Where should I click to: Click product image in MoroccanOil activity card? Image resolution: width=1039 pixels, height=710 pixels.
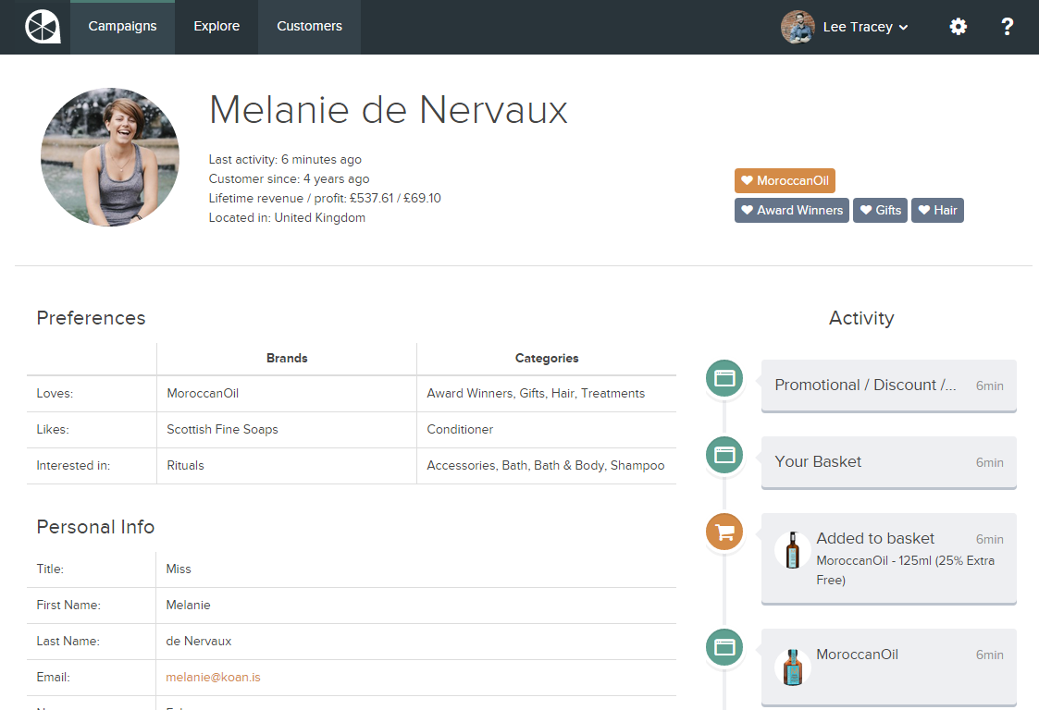tap(793, 667)
